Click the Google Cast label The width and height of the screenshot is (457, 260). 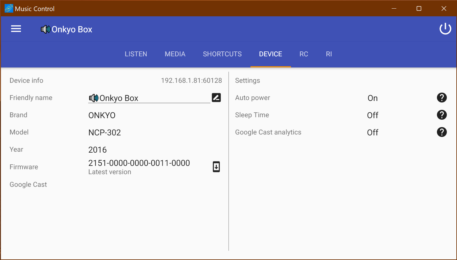(28, 185)
